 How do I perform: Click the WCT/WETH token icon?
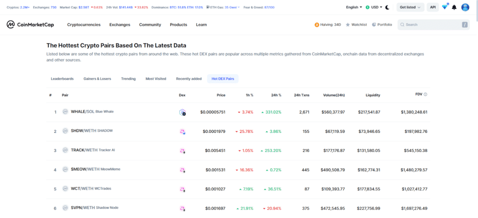point(65,189)
